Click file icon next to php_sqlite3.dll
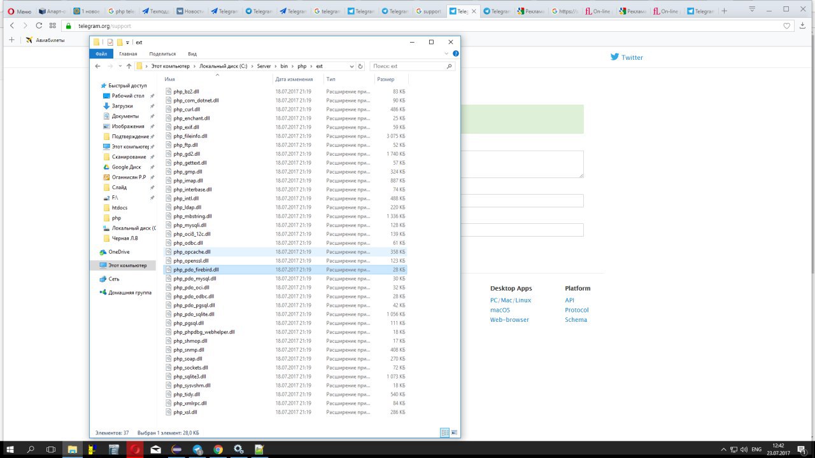The width and height of the screenshot is (815, 458). coord(169,377)
